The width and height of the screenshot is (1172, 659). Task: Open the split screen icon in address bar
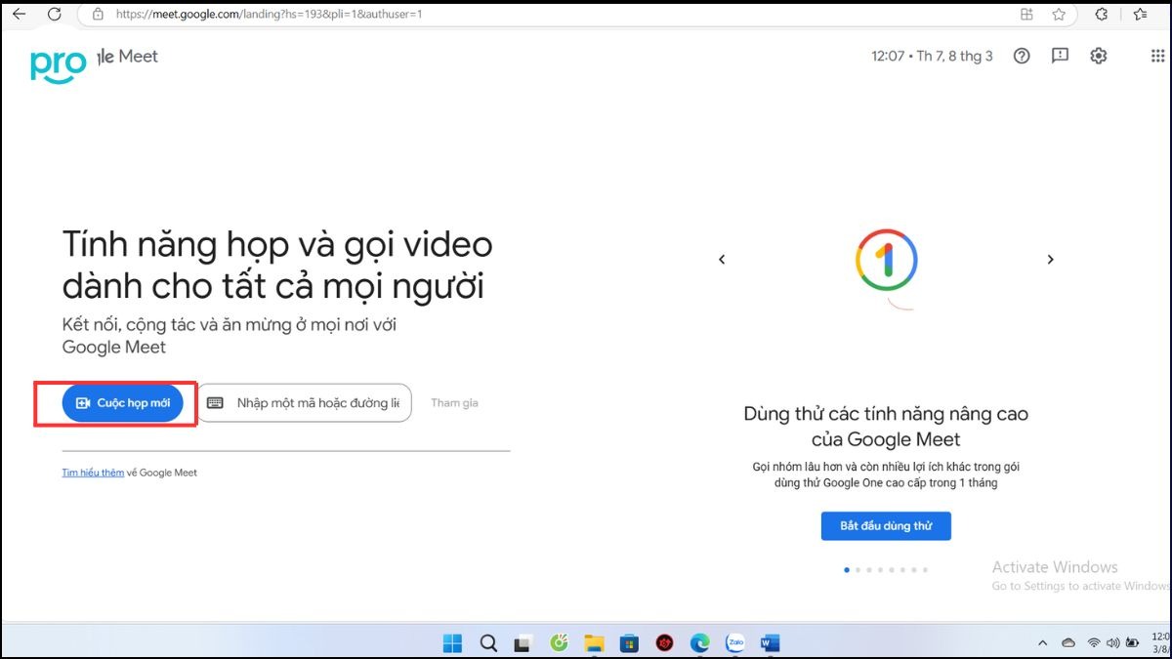point(1026,15)
